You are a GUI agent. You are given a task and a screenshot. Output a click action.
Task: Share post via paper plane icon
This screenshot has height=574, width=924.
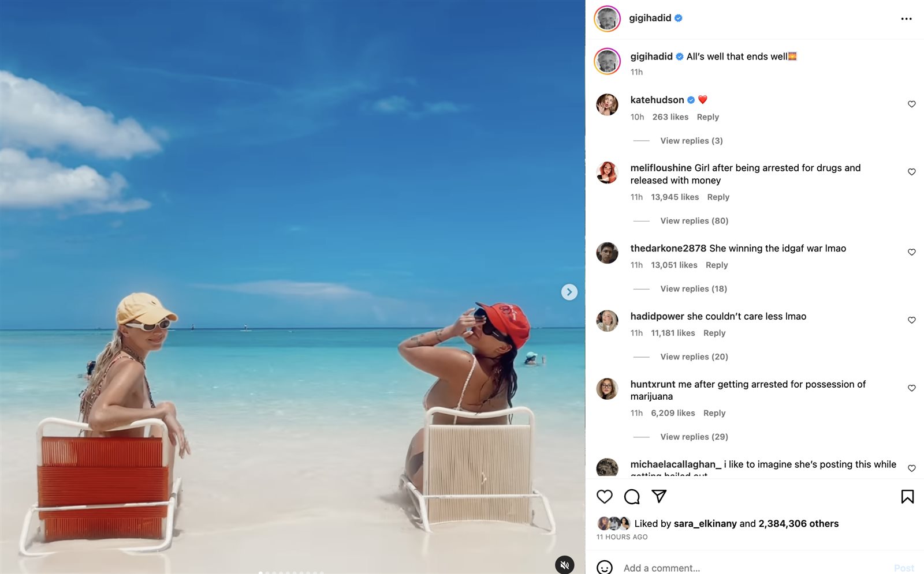(659, 496)
